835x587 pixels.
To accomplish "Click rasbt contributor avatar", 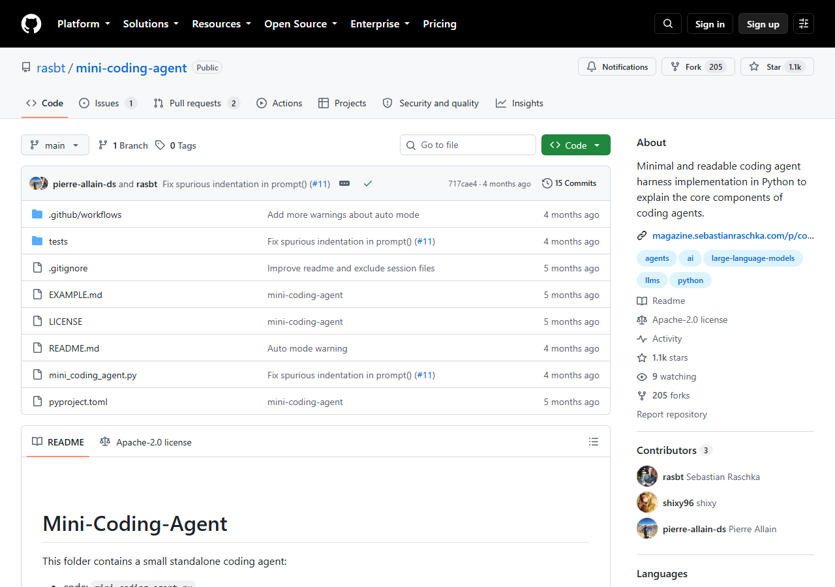I will pyautogui.click(x=647, y=476).
